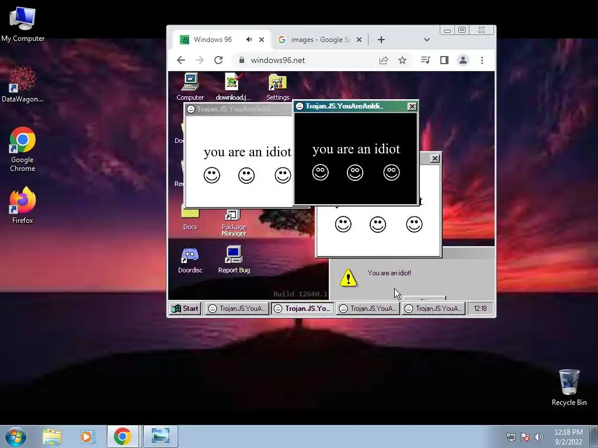Select first Trojan.JS.YouA taskbar item

click(237, 309)
